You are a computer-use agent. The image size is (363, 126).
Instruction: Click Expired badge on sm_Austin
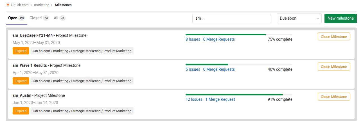(21, 111)
